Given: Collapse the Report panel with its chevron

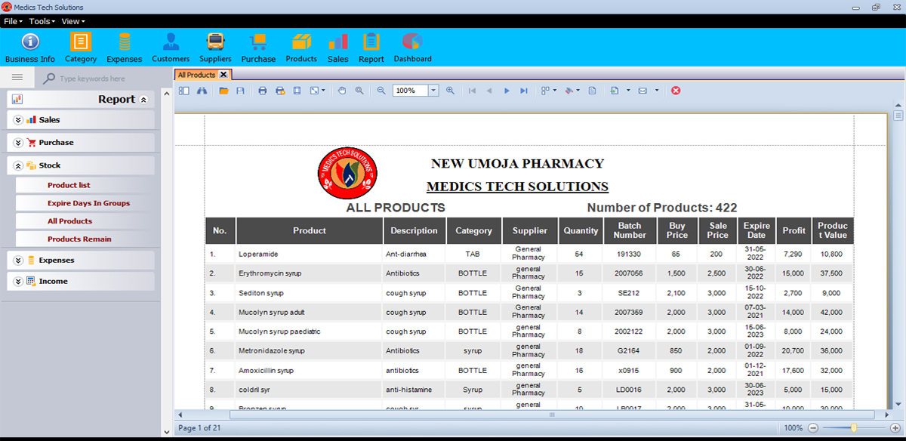Looking at the screenshot, I should (x=143, y=100).
